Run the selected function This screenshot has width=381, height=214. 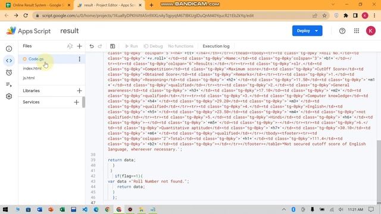pos(131,46)
